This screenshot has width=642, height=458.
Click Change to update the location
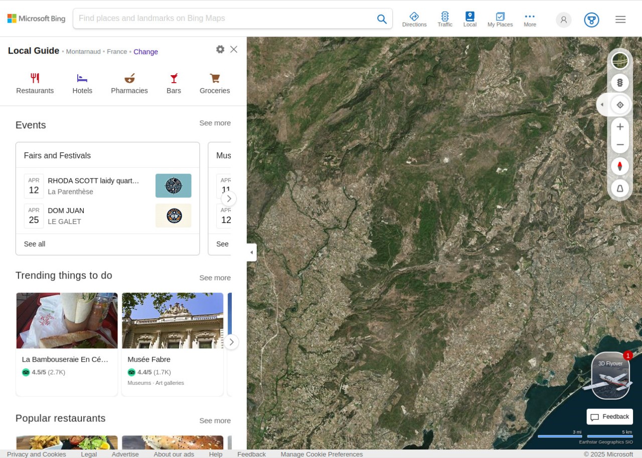(145, 52)
